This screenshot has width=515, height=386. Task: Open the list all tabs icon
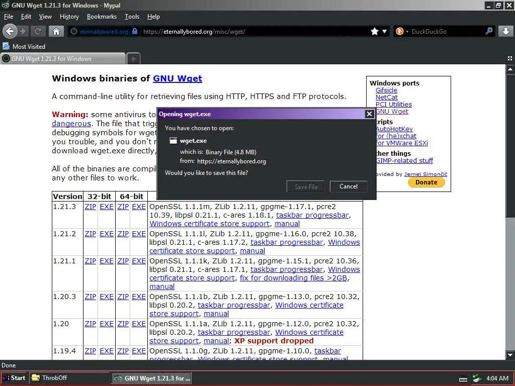tap(510, 58)
